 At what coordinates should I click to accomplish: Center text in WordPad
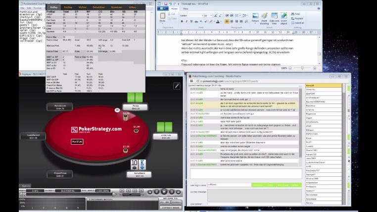pyautogui.click(x=232, y=21)
